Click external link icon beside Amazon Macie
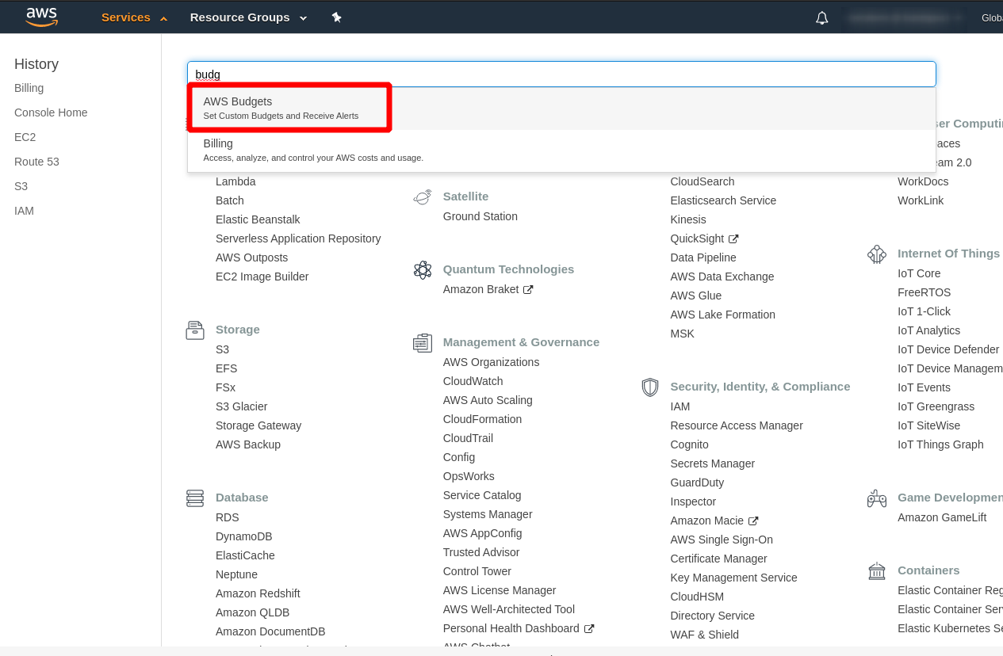 (x=753, y=521)
